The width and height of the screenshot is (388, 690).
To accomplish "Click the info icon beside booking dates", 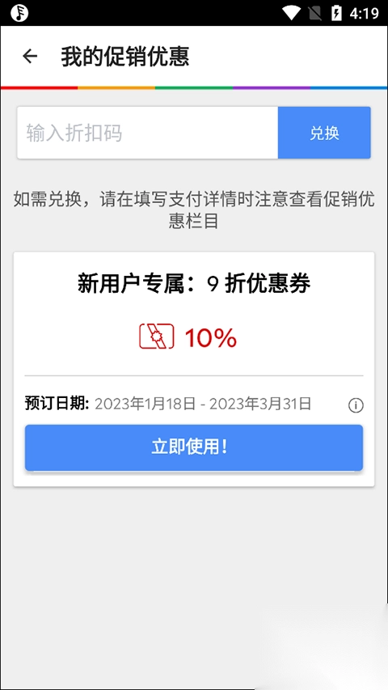I will 356,405.
